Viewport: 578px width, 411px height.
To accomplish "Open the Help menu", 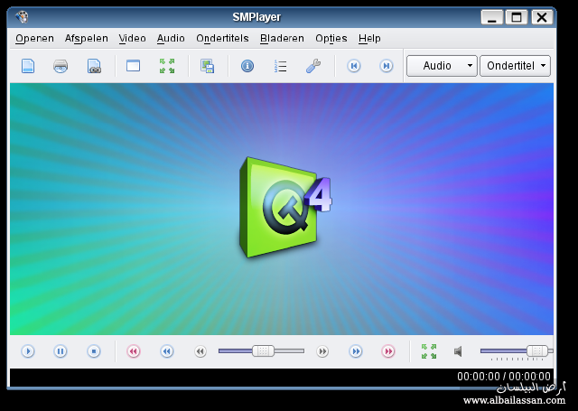I will [369, 38].
